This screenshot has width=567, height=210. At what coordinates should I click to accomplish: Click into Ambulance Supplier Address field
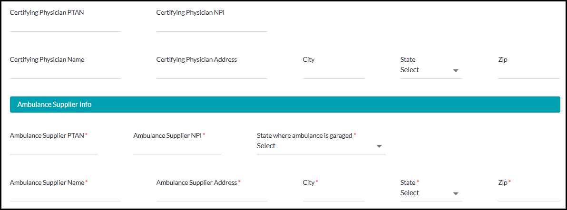click(x=212, y=195)
